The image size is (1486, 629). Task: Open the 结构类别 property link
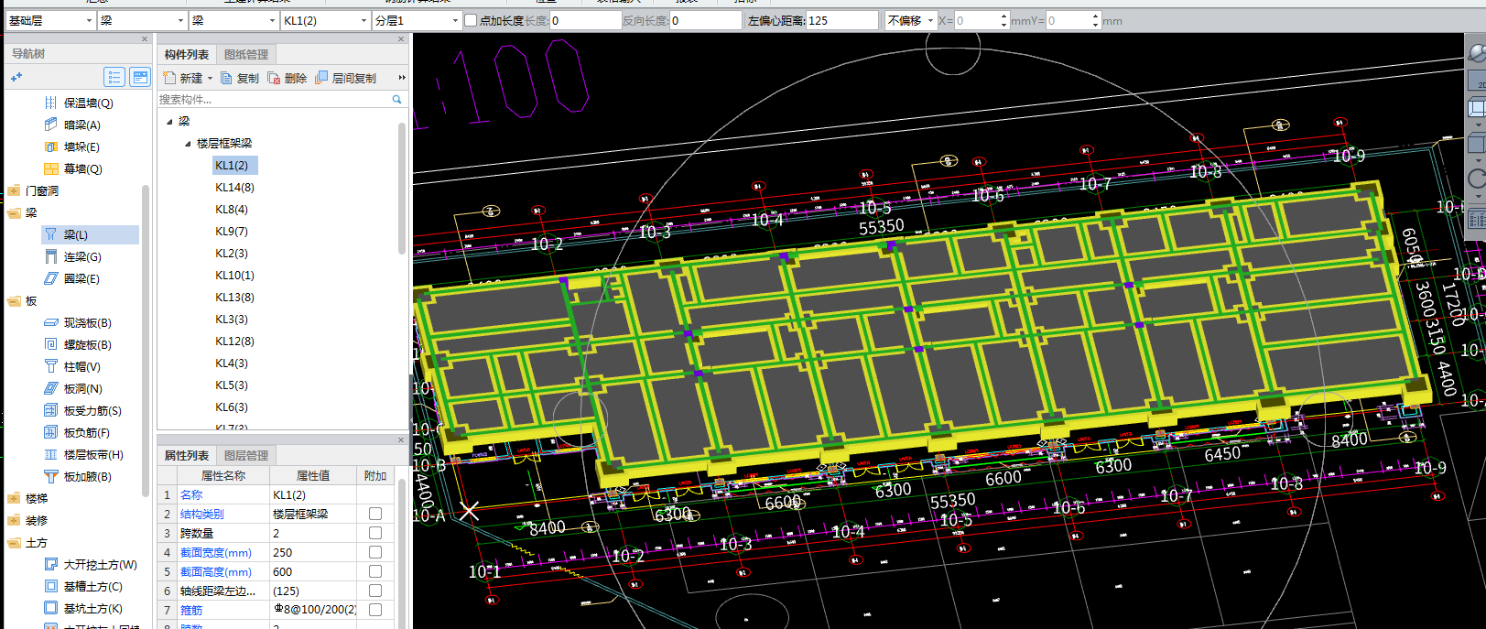click(x=202, y=514)
